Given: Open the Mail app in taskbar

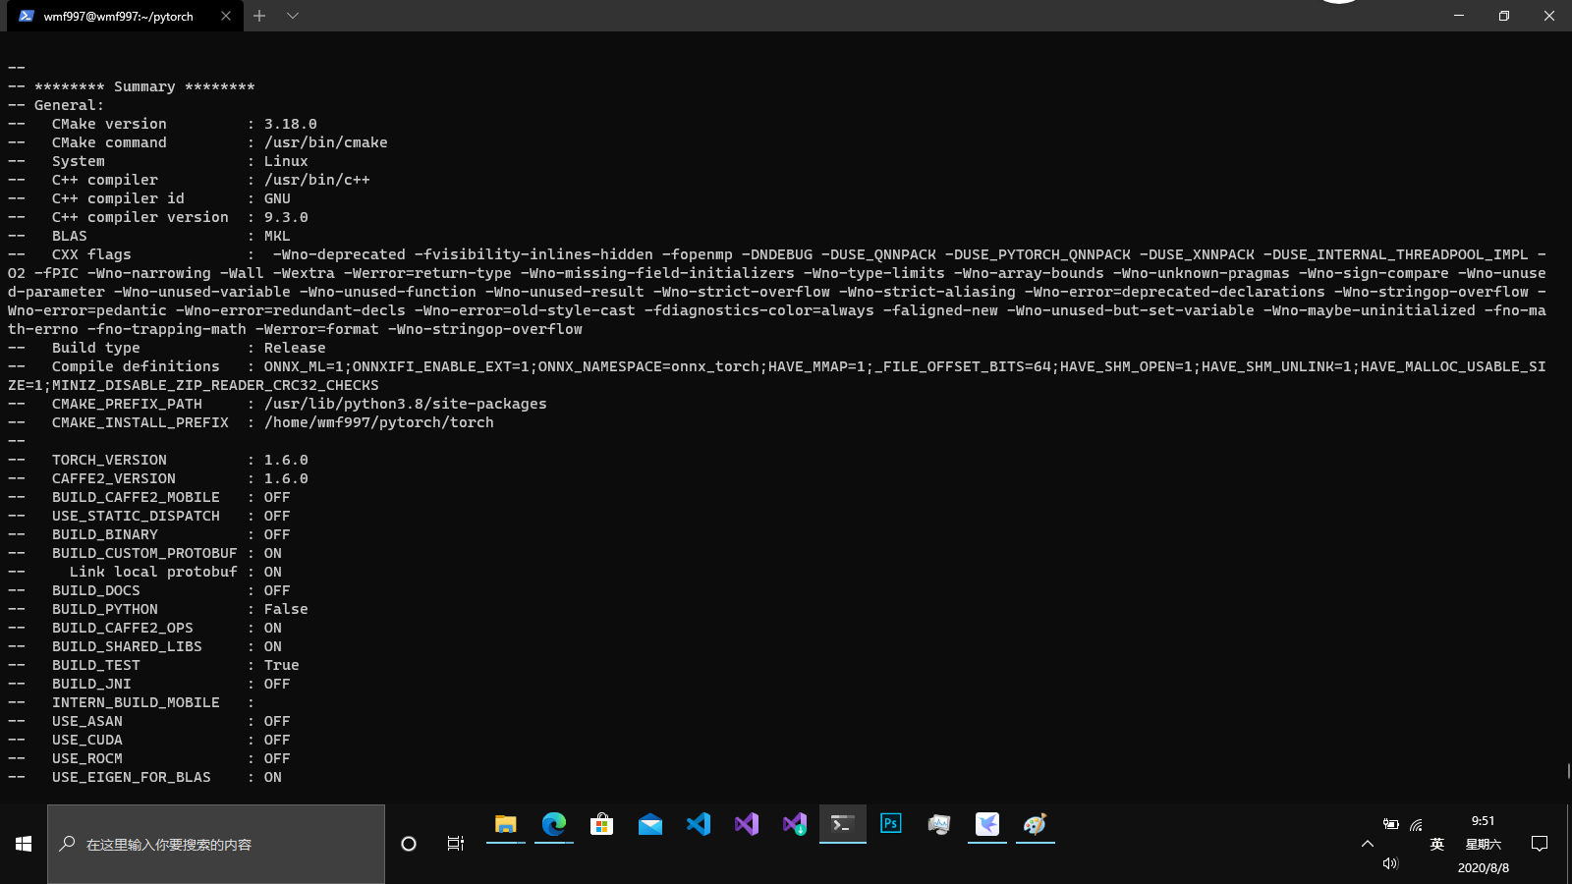Looking at the screenshot, I should point(650,824).
